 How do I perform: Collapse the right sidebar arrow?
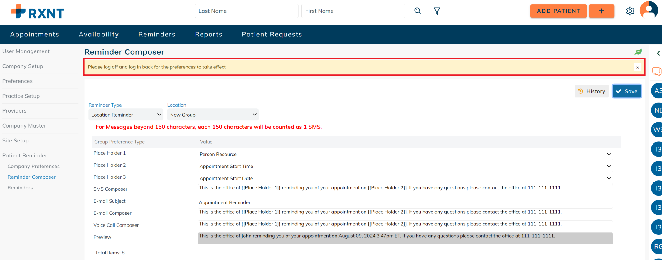point(658,53)
